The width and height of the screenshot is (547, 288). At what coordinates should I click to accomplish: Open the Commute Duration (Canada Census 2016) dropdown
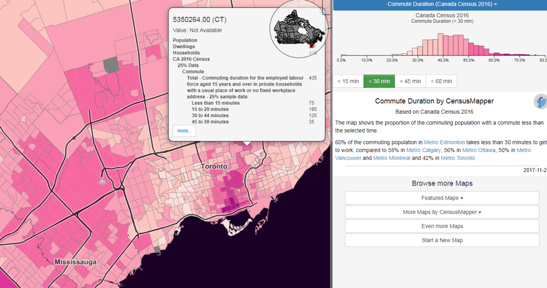(x=442, y=4)
